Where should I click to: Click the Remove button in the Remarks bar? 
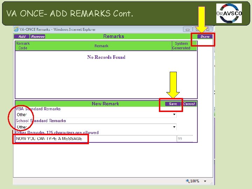click(x=38, y=36)
